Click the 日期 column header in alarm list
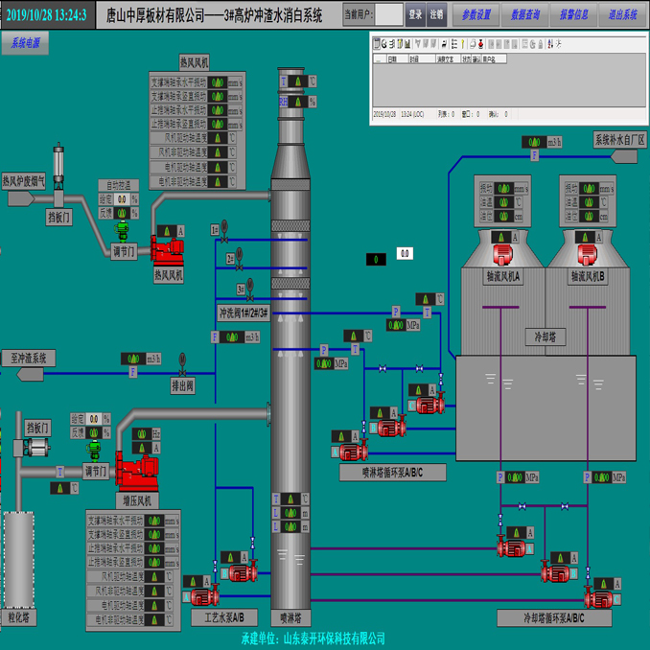The width and height of the screenshot is (650, 650). 398,59
